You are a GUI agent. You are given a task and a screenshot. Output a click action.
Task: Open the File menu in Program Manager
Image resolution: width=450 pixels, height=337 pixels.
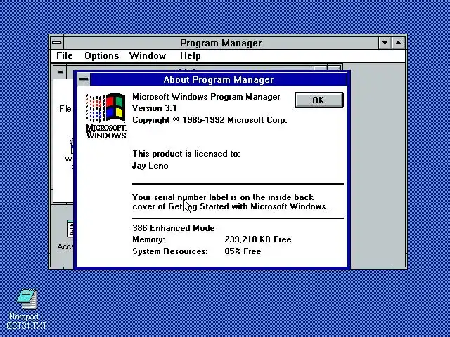[x=65, y=56]
